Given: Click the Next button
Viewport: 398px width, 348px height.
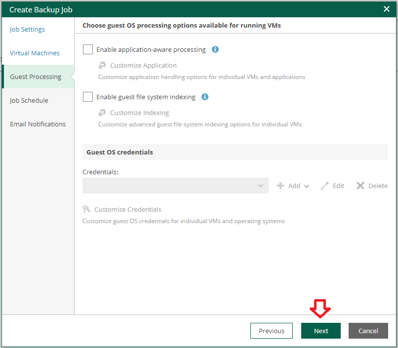Looking at the screenshot, I should click(x=321, y=331).
